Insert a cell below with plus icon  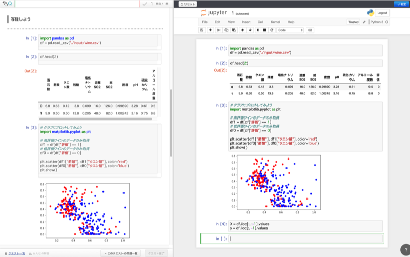click(210, 30)
